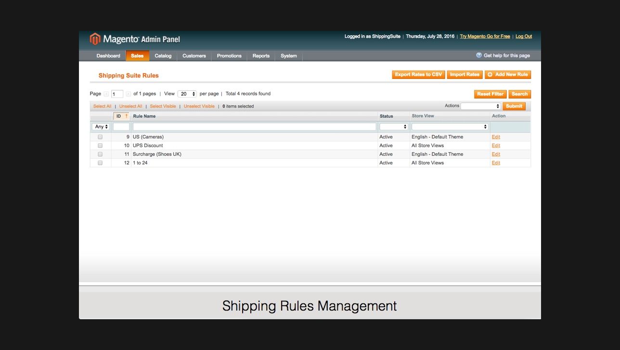
Task: Click the Rule Name filter input field
Action: 254,127
